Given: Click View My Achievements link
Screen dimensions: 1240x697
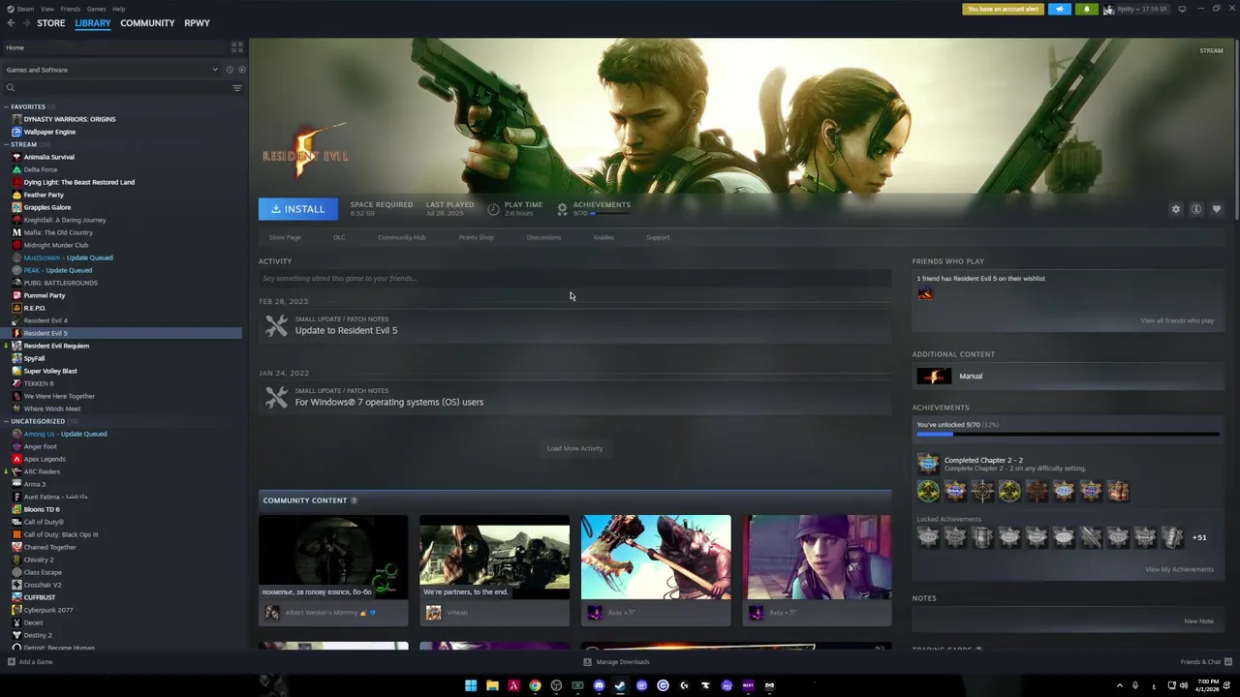Looking at the screenshot, I should point(1179,569).
